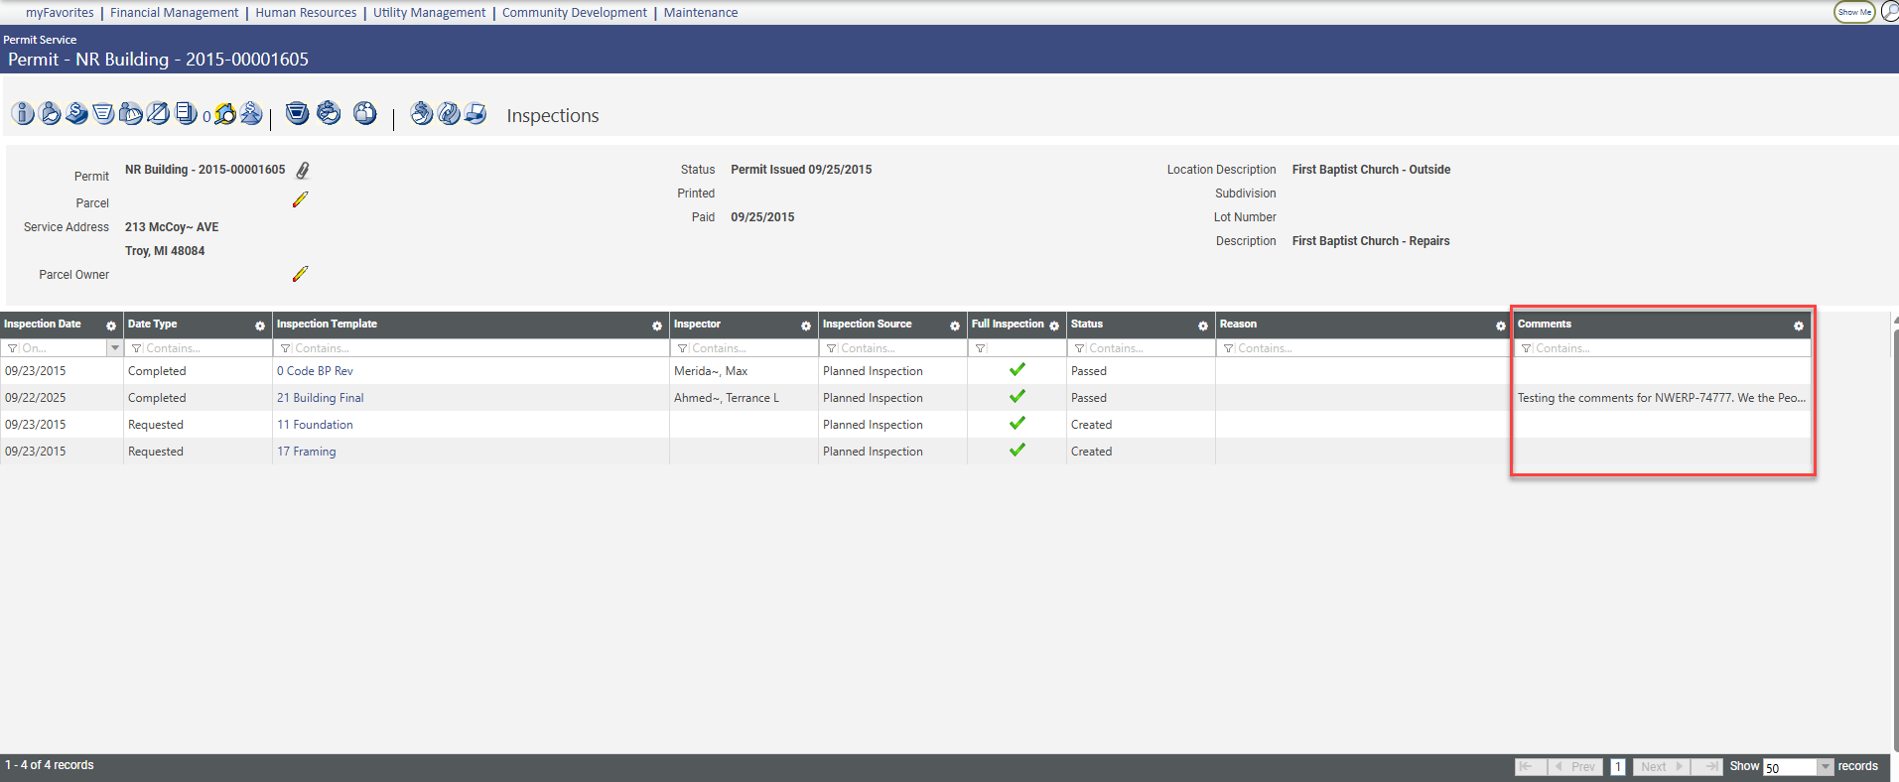Expand the Show records count dropdown
The width and height of the screenshot is (1899, 782).
point(1825,767)
